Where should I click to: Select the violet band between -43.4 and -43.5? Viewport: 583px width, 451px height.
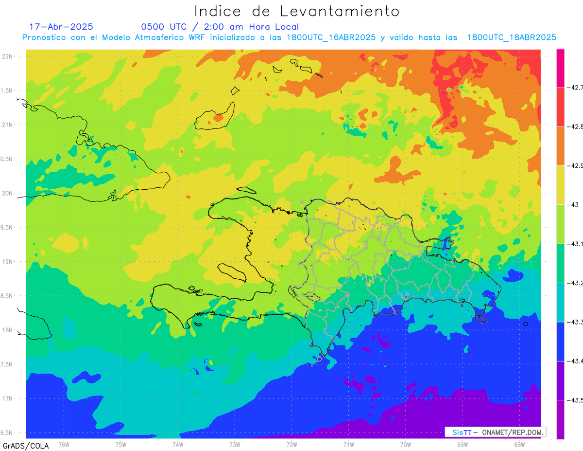click(560, 380)
